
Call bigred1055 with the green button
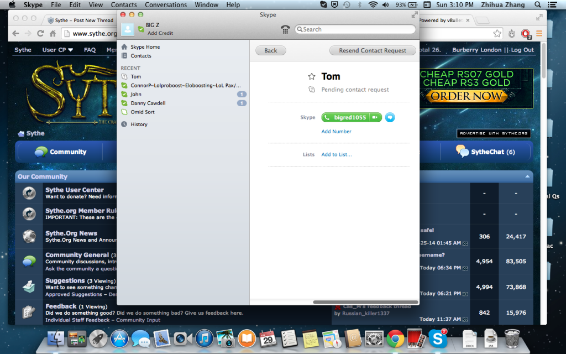(x=345, y=117)
